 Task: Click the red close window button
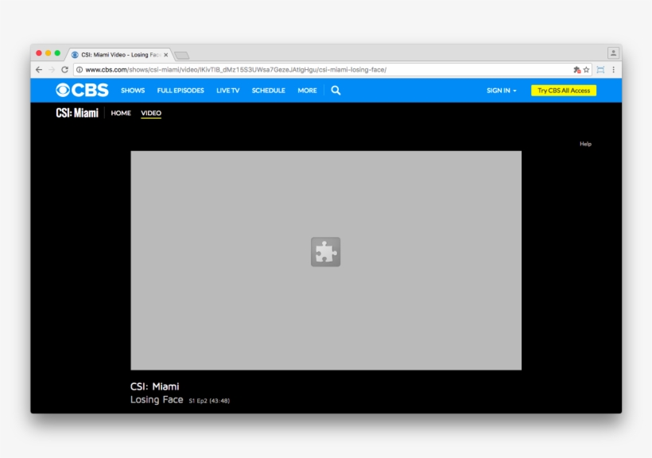point(39,53)
